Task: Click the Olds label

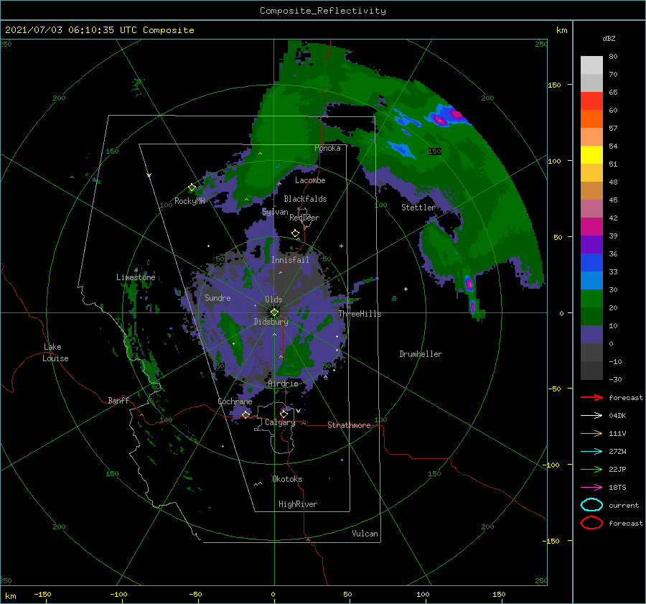Action: coord(273,299)
